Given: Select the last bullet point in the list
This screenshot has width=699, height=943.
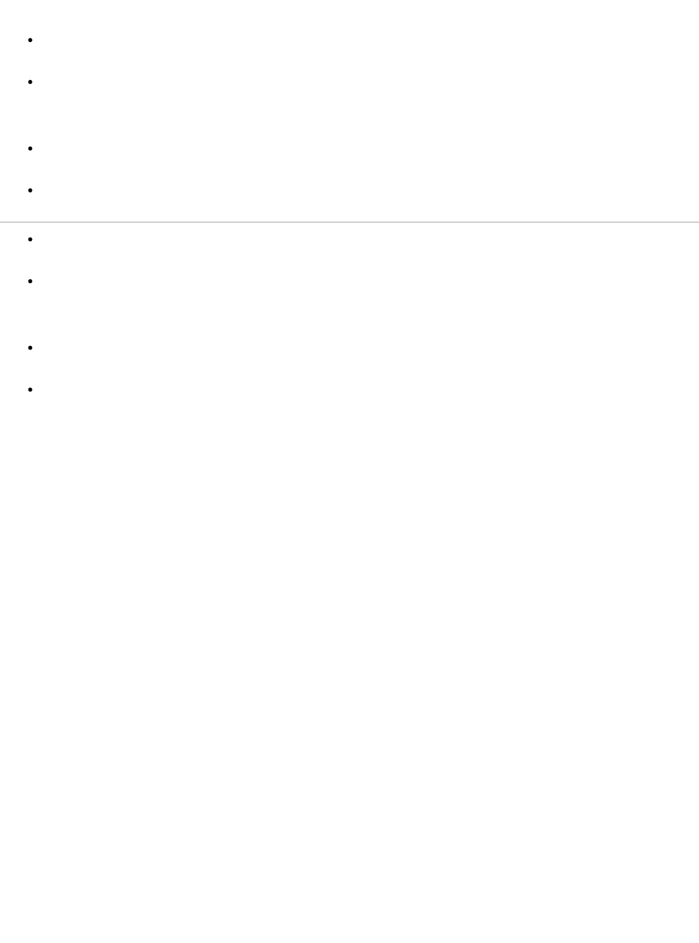Looking at the screenshot, I should point(30,390).
